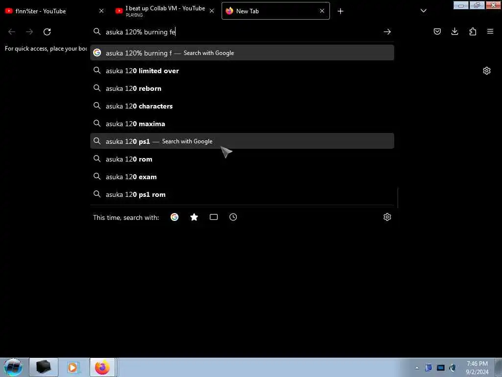Image resolution: width=502 pixels, height=377 pixels.
Task: Choose "asuka 120% burning f" Search with Google
Action: click(x=242, y=53)
